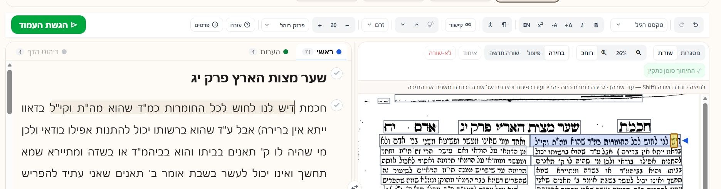Select the שער מצות הארץ title box in scan
The image size is (721, 189).
click(519, 127)
